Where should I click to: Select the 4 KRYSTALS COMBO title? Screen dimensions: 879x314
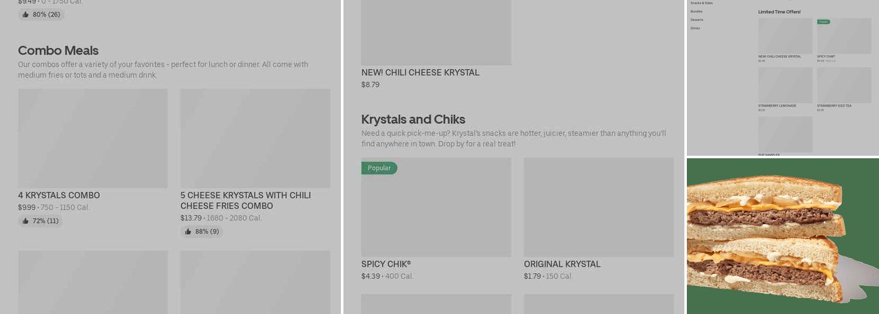(59, 195)
